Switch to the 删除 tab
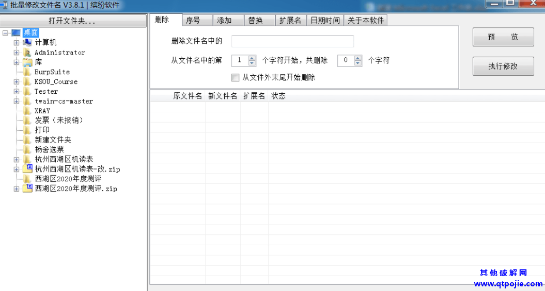Image resolution: width=545 pixels, height=291 pixels. [x=166, y=20]
